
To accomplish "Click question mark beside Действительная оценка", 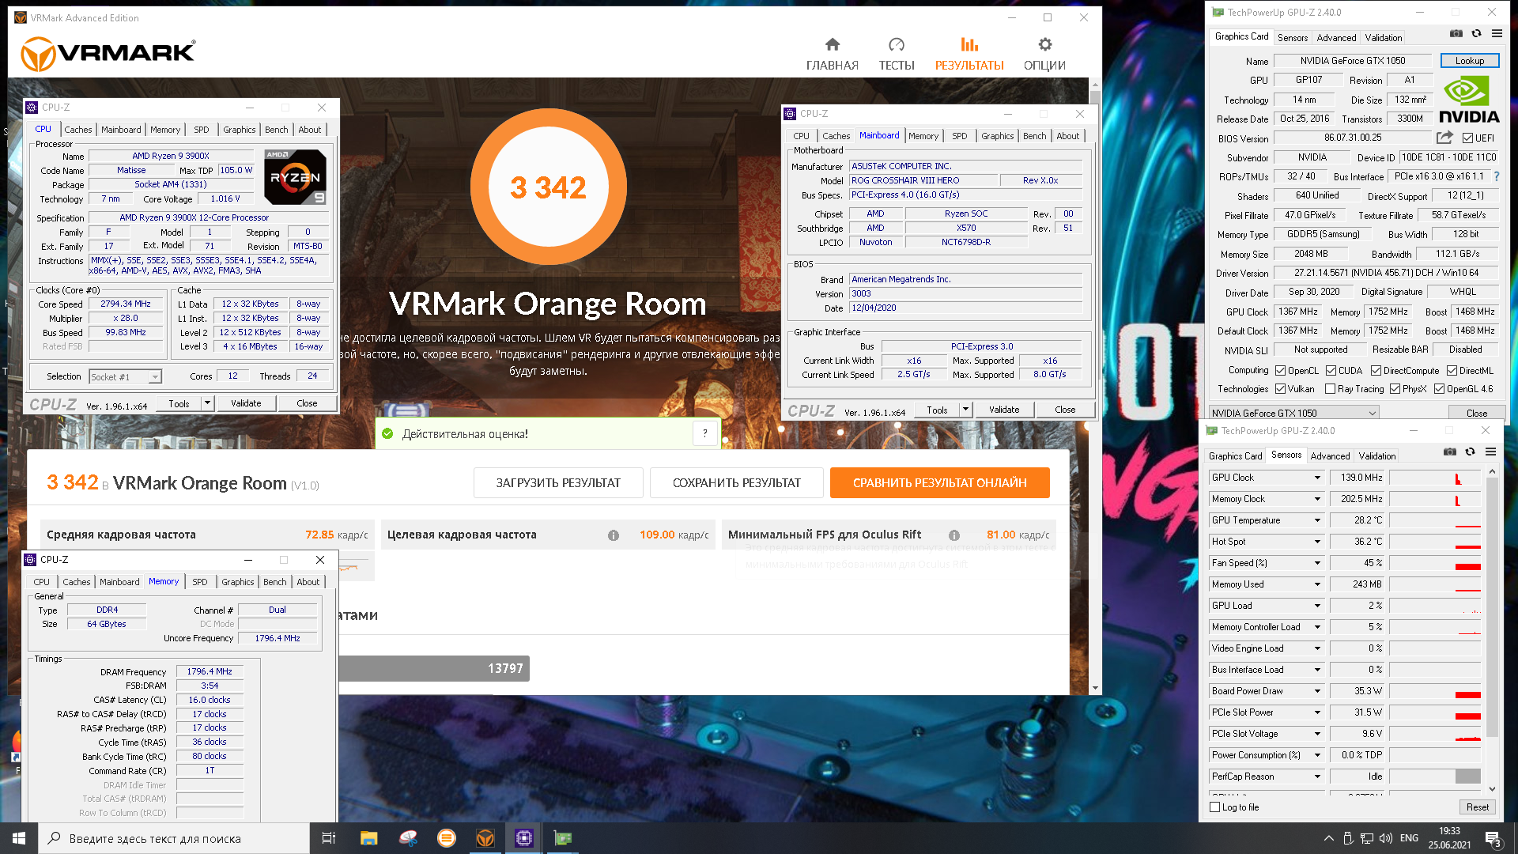I will 704,433.
